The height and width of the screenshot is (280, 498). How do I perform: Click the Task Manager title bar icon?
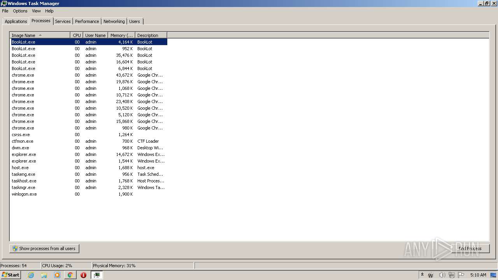click(x=4, y=3)
